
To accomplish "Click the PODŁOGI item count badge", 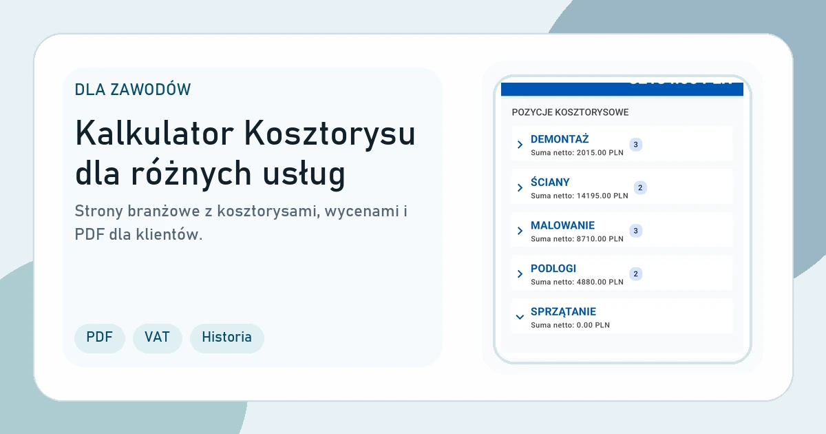I will click(636, 274).
